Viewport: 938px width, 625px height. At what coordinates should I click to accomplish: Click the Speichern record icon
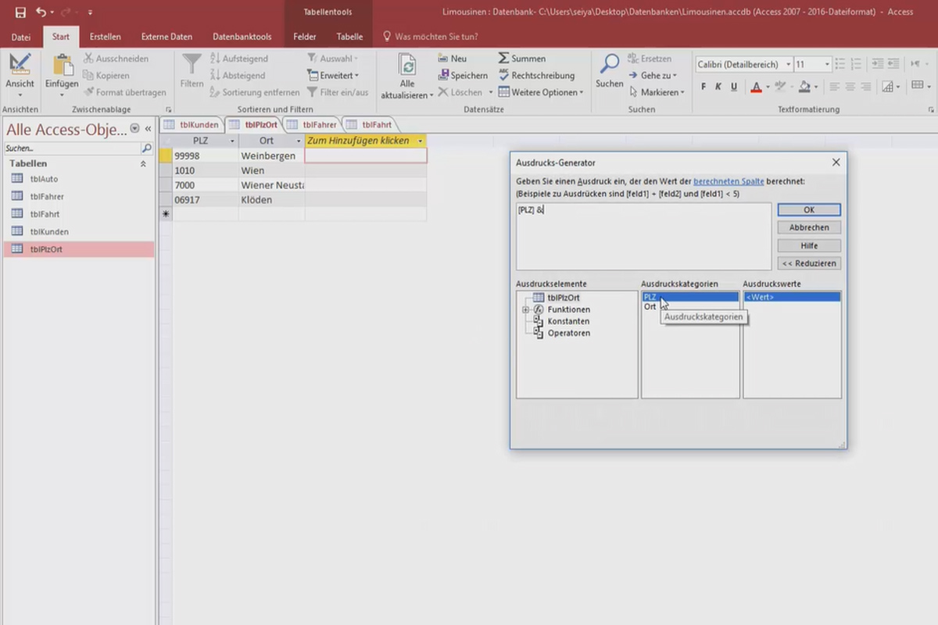point(442,76)
